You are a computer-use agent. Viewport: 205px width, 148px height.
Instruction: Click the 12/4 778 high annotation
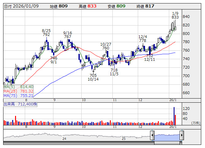pos(143,38)
